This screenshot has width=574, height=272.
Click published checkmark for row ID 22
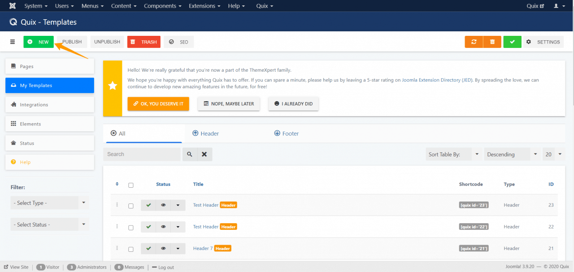pyautogui.click(x=148, y=227)
